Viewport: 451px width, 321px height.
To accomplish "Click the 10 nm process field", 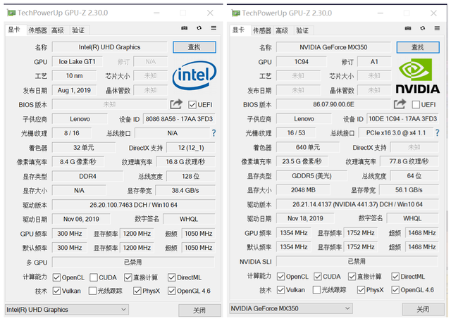I will point(74,76).
